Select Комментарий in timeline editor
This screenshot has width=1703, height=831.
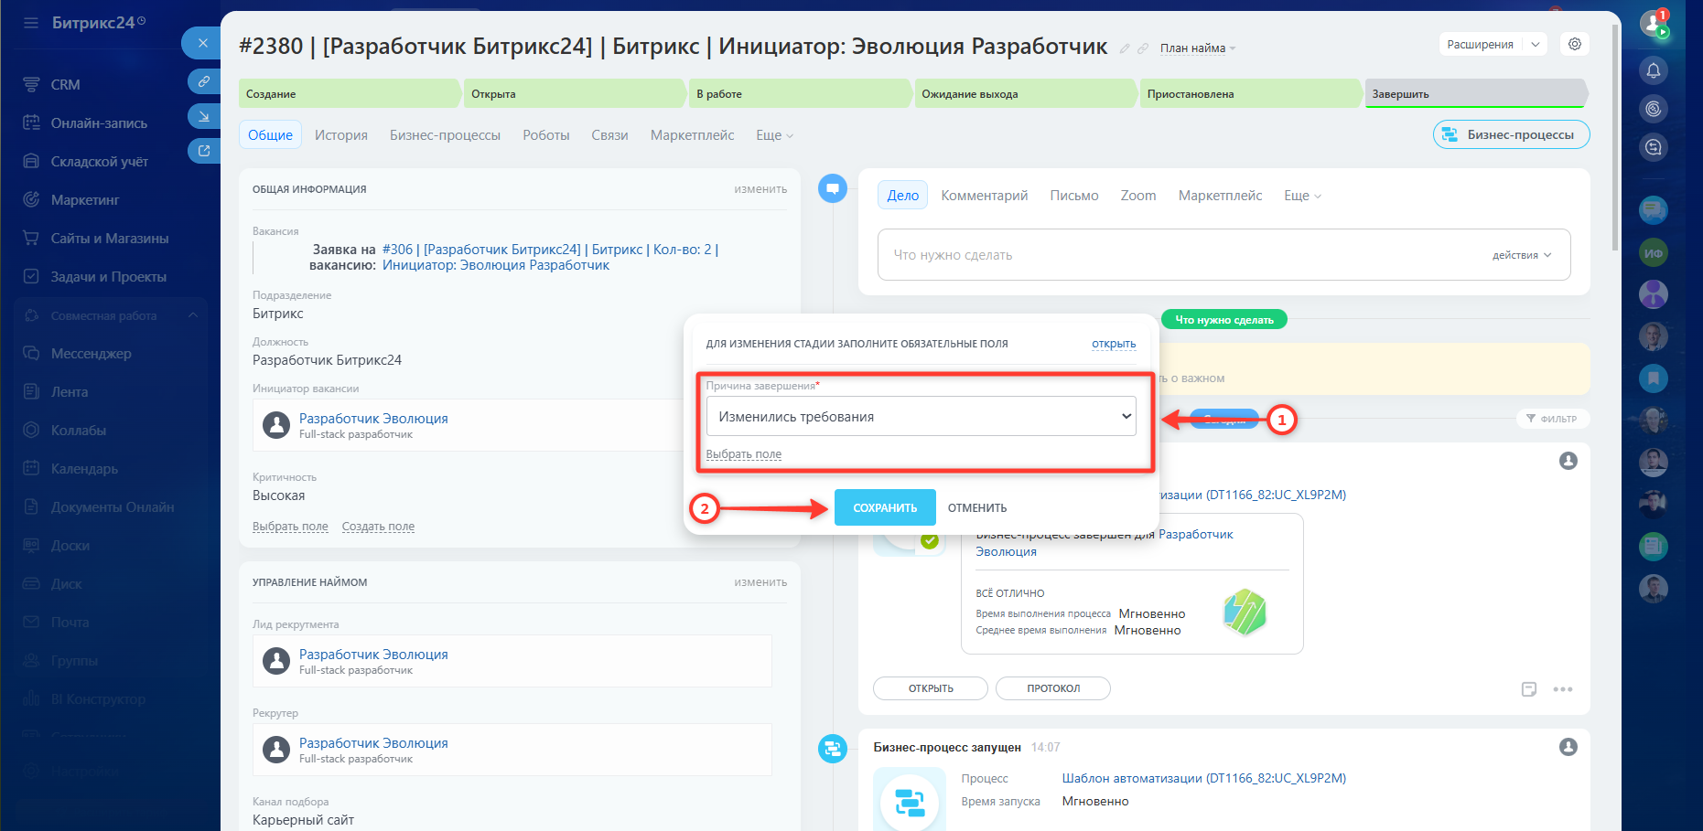tap(984, 196)
